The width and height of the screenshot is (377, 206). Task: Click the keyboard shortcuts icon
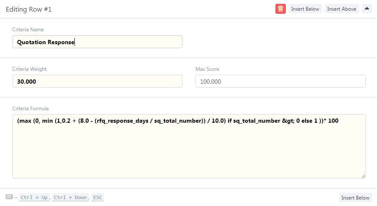(x=9, y=197)
